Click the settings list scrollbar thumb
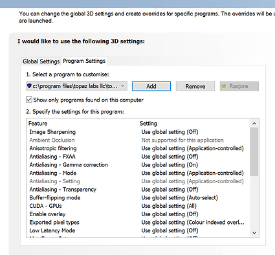 254,151
